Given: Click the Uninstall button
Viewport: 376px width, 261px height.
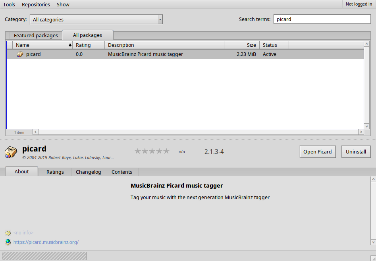Looking at the screenshot, I should (356, 152).
